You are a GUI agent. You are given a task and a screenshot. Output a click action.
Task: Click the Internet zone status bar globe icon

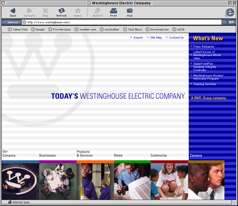[x=10, y=202]
